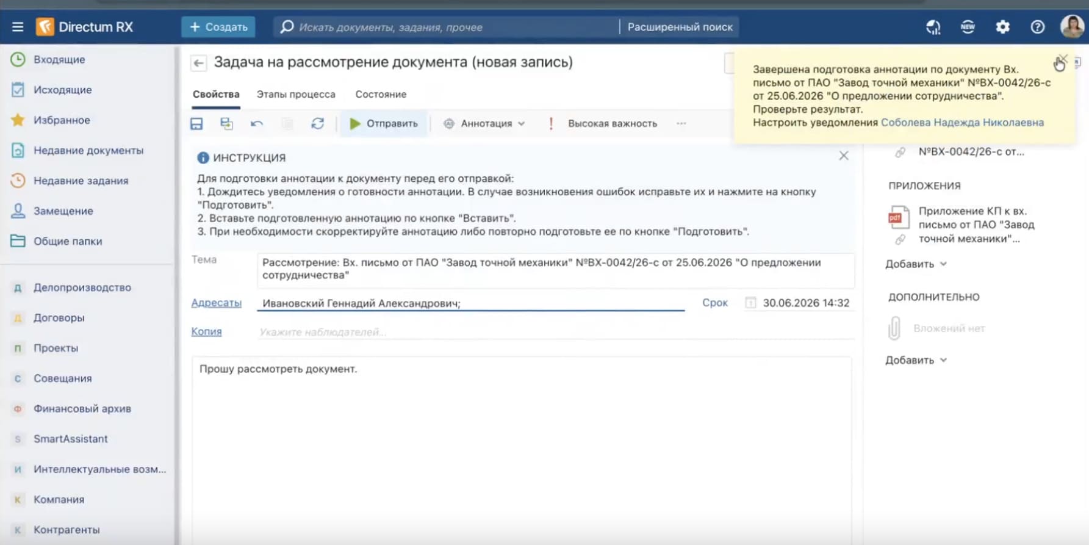Open the hamburger navigation menu

[x=18, y=27]
